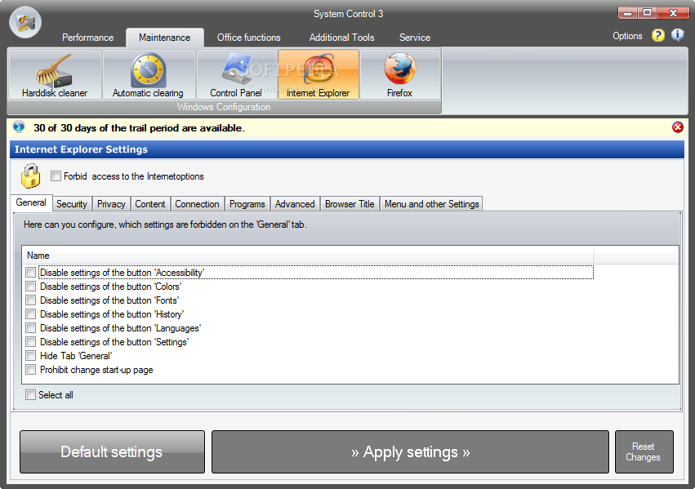Image resolution: width=695 pixels, height=489 pixels.
Task: Select the Privacy settings tab
Action: (x=111, y=204)
